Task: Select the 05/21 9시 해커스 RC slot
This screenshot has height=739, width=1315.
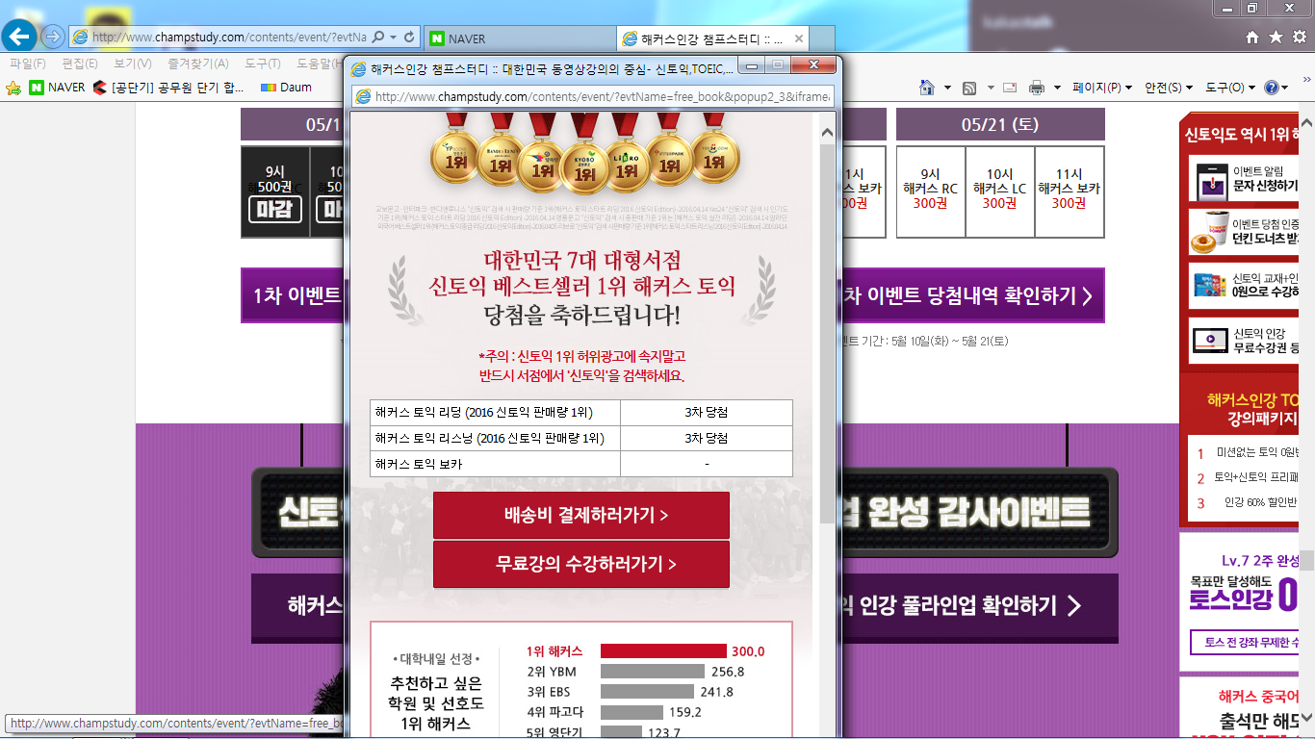Action: point(930,191)
